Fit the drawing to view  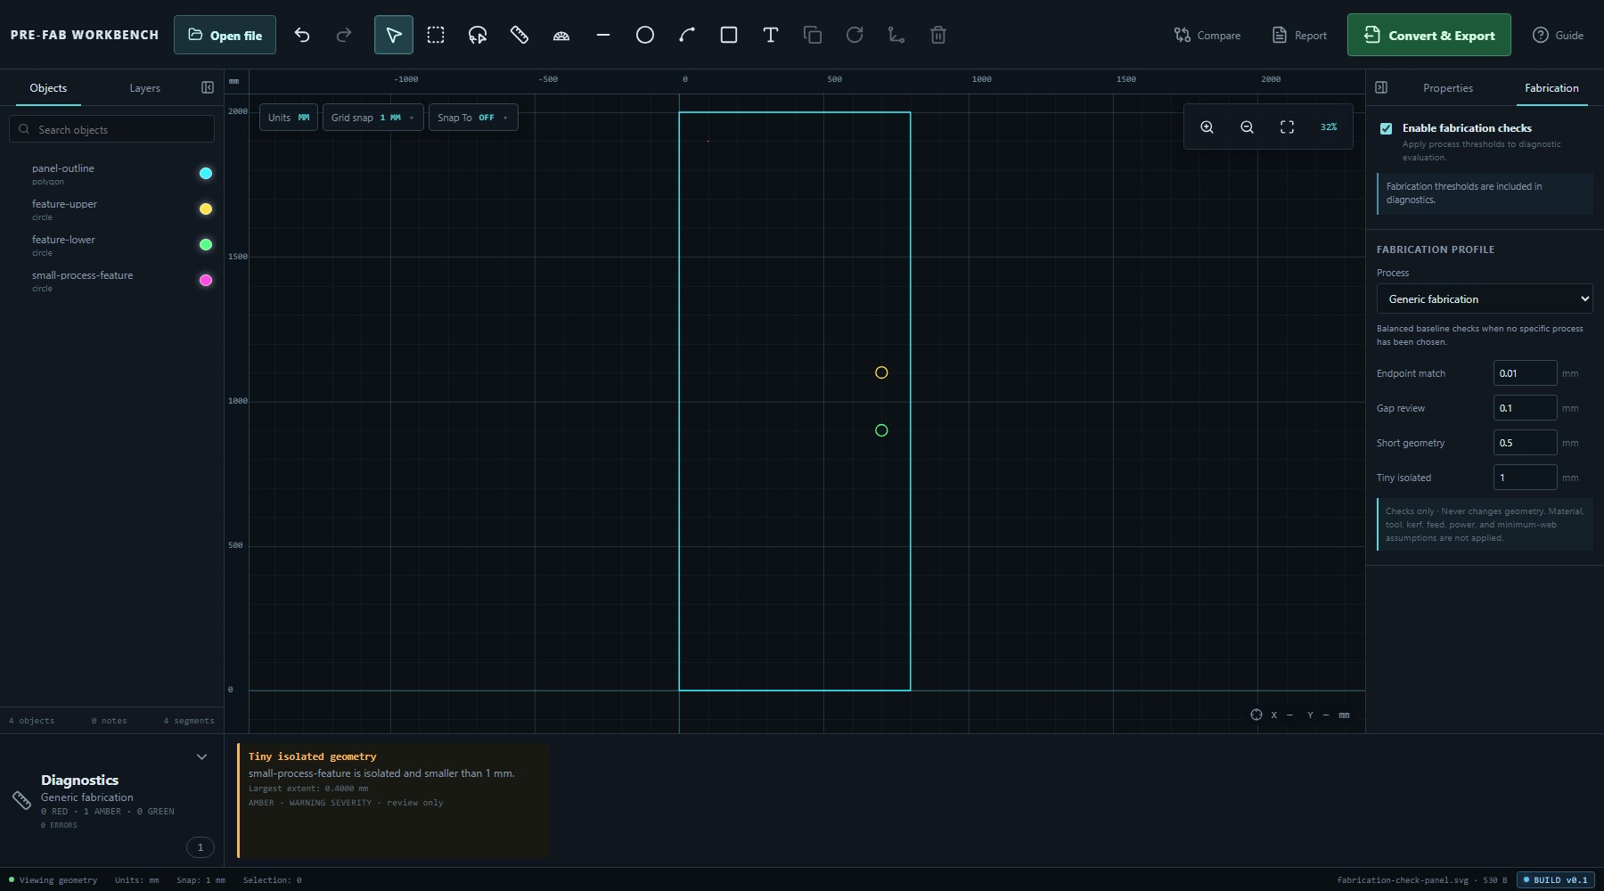pyautogui.click(x=1287, y=127)
